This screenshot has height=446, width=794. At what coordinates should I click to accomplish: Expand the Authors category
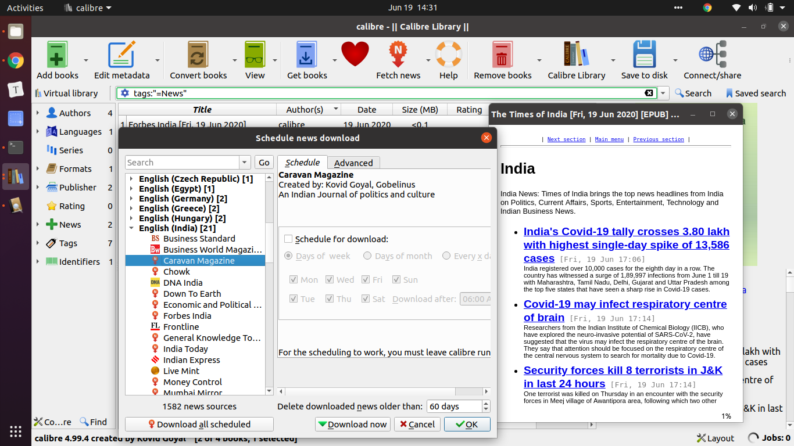38,113
